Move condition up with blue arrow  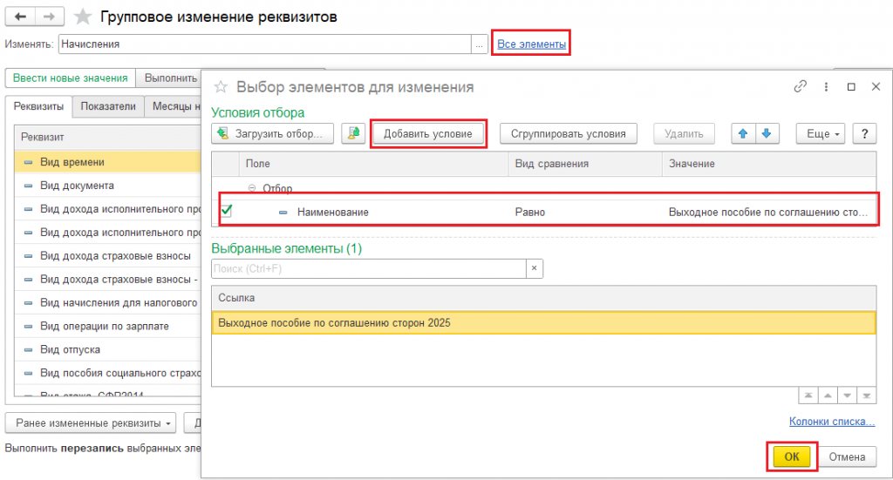[x=744, y=133]
